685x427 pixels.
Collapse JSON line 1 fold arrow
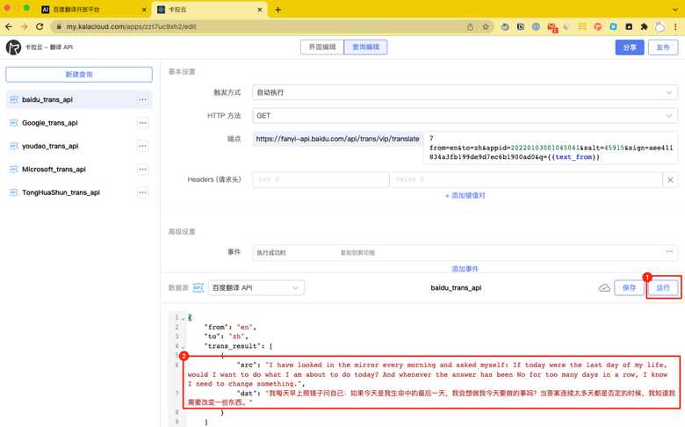coord(183,318)
